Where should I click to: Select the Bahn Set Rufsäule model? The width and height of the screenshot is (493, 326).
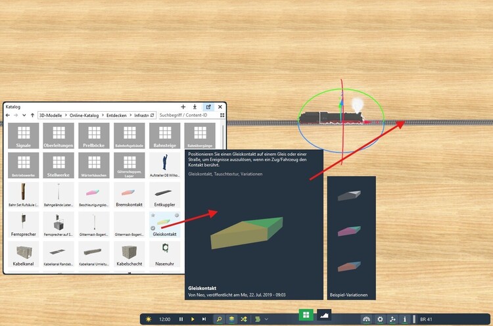tap(23, 195)
